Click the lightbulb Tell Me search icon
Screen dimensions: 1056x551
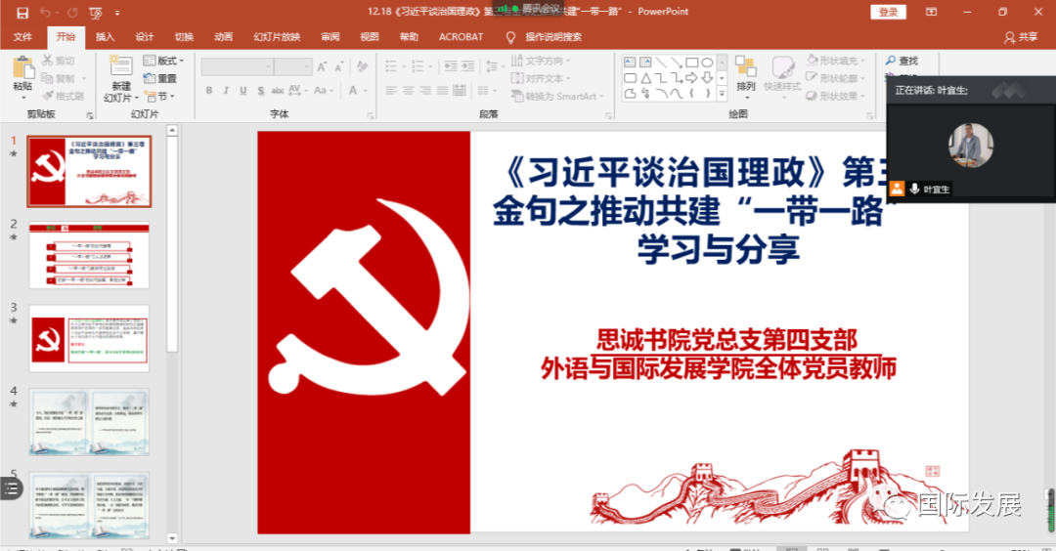510,38
